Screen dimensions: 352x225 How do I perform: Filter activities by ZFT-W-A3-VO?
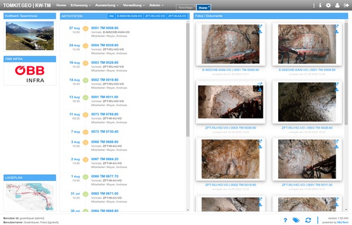(x=177, y=16)
